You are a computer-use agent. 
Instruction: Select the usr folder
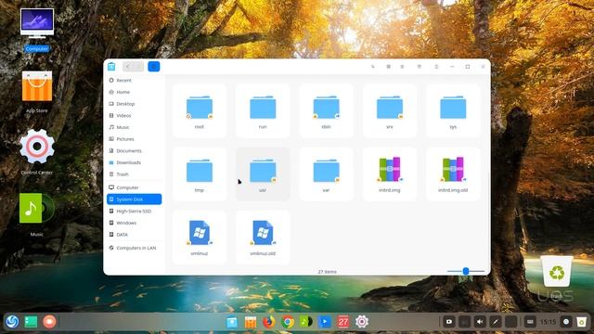coord(263,173)
